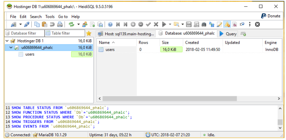Click the Post changes checkmark icon
This screenshot has height=140, width=286.
(148, 24)
